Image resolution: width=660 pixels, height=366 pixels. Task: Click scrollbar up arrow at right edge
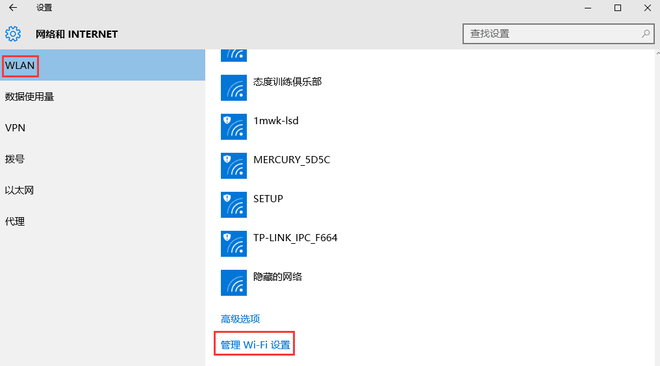[x=658, y=53]
